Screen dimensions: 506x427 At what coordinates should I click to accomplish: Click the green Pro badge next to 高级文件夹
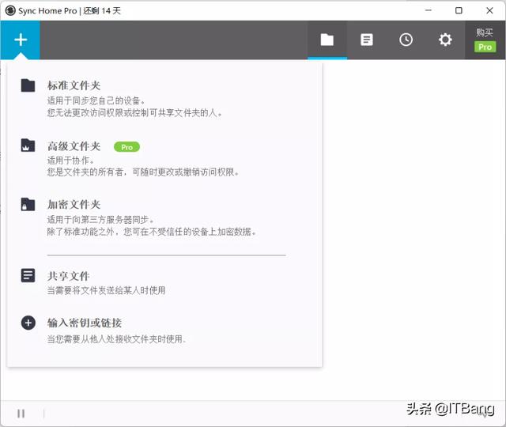[x=126, y=147]
